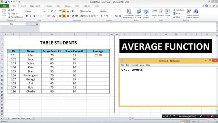Toggle Bottom Align button
The height and width of the screenshot is (123, 218).
tap(68, 11)
